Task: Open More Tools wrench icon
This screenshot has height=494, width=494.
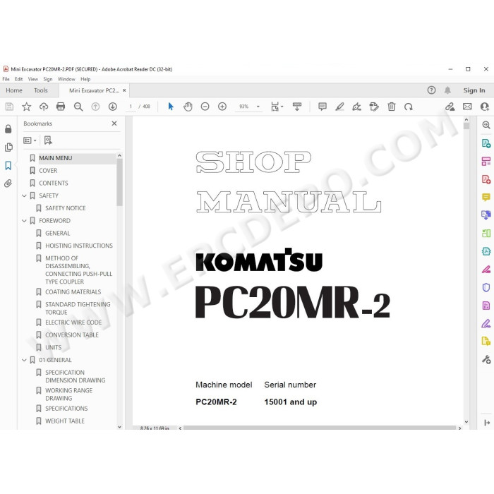Action: click(x=486, y=359)
